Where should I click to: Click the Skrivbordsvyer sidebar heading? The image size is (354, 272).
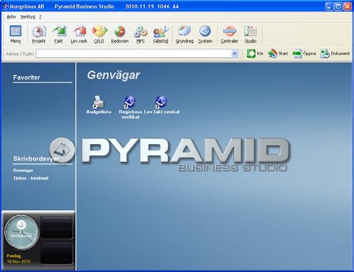pyautogui.click(x=36, y=159)
